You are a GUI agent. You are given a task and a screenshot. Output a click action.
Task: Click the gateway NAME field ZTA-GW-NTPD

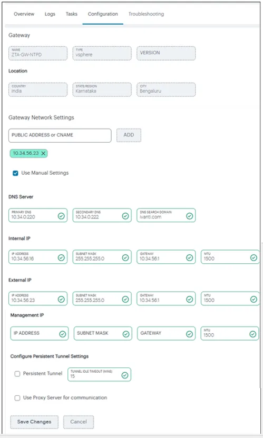(38, 53)
